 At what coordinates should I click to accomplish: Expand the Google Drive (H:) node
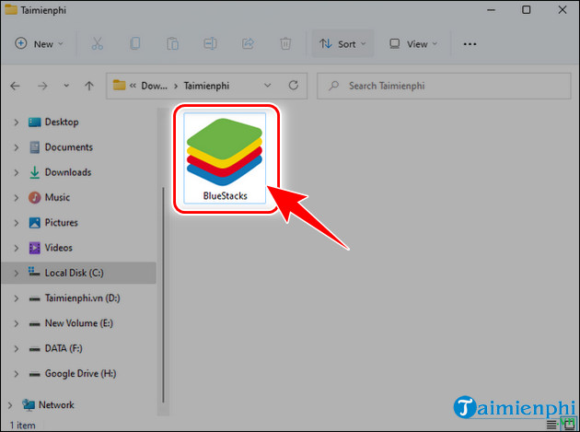(x=16, y=374)
